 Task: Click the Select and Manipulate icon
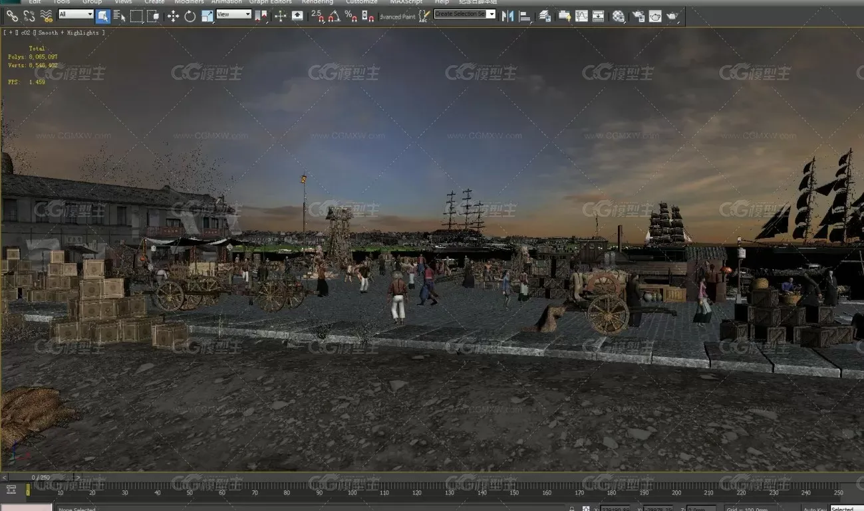click(280, 15)
